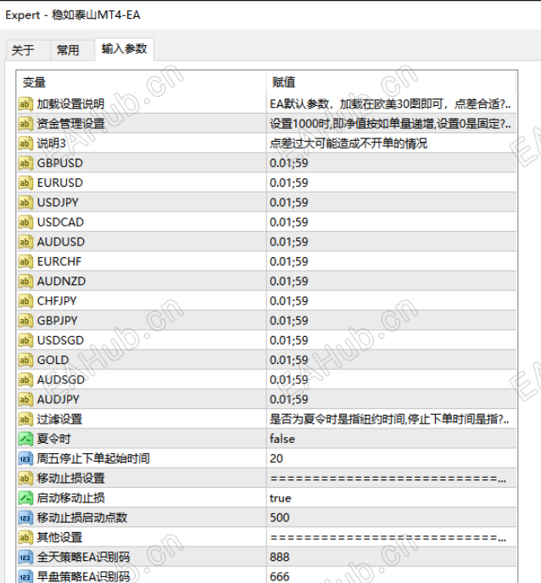
Task: Click the string icon beside GBPUSD
Action: tap(25, 163)
